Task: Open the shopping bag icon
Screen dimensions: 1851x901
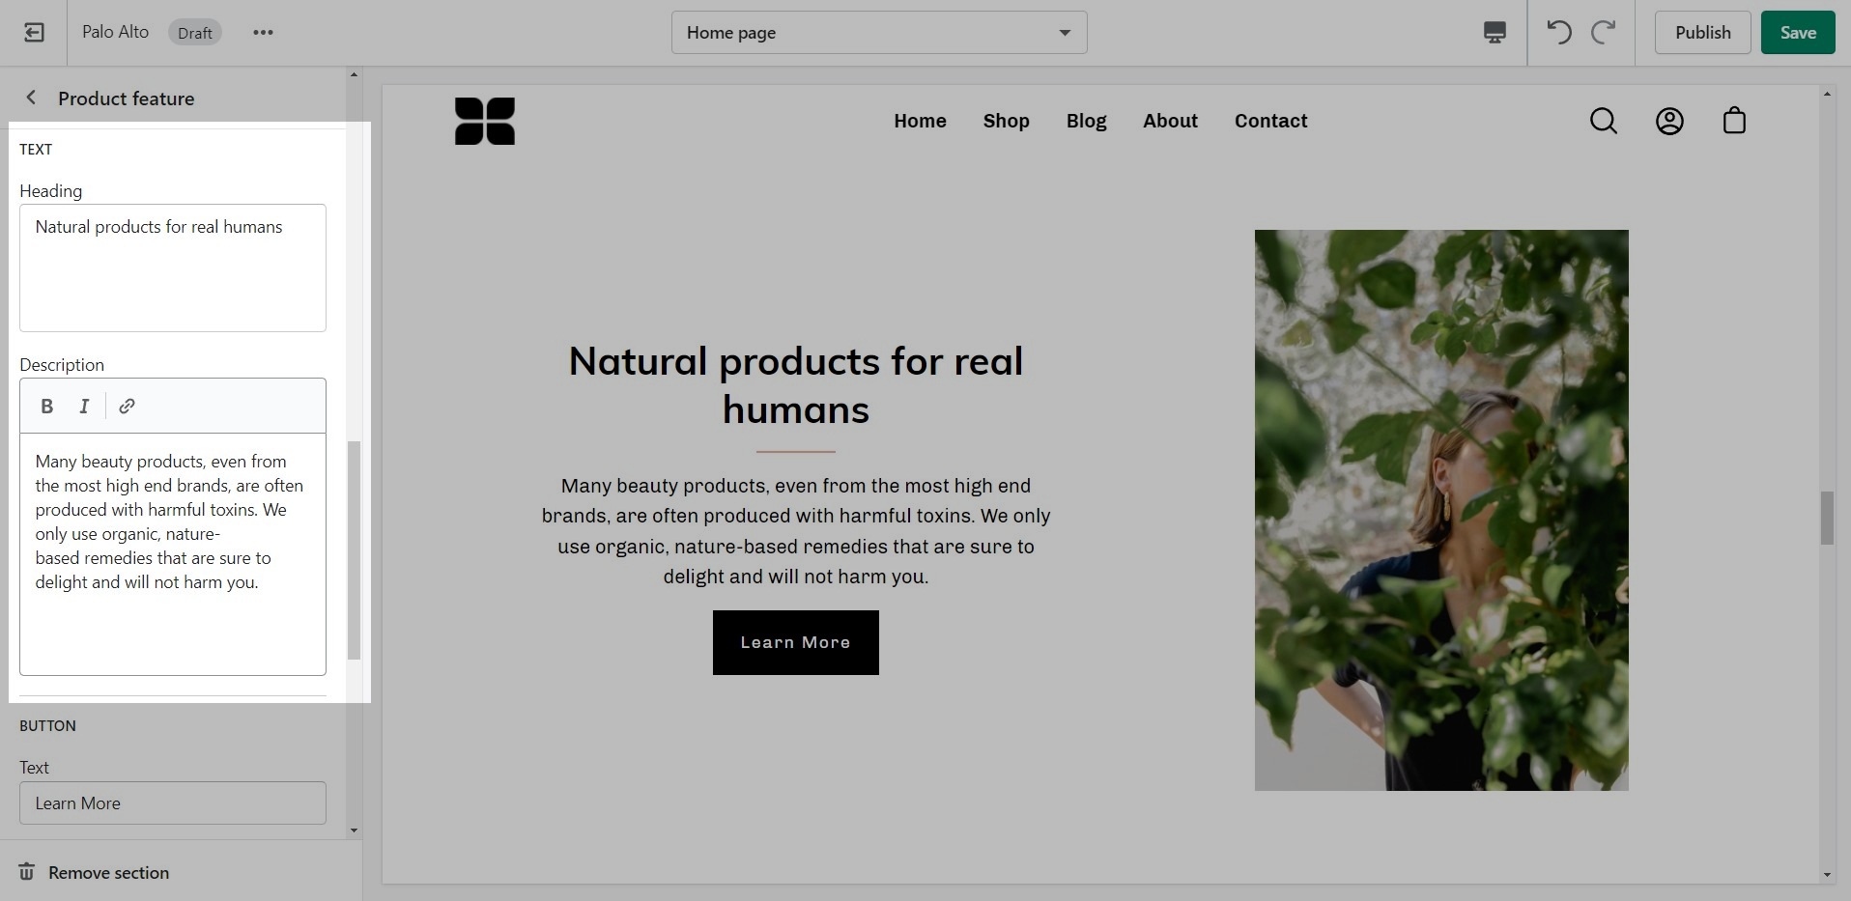Action: 1734,121
